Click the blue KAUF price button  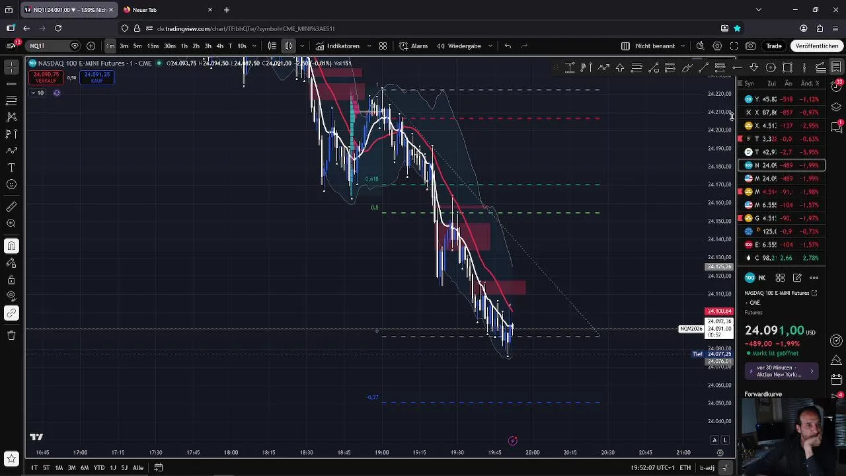97,77
